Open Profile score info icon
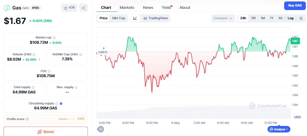This screenshot has width=307, height=136. tap(27, 119)
